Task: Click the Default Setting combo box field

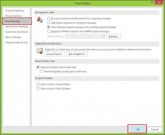Action: click(x=85, y=37)
